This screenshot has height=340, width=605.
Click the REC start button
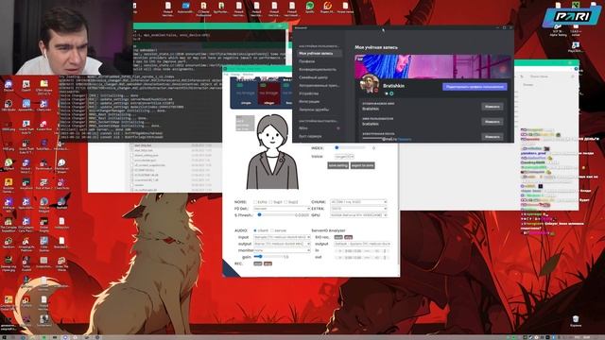point(257,263)
